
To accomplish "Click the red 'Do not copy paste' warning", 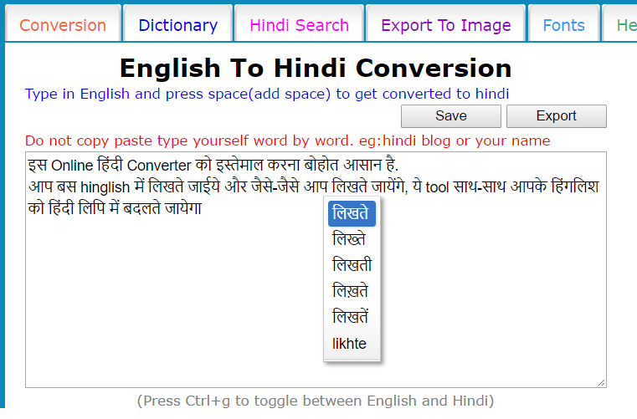I will (288, 141).
